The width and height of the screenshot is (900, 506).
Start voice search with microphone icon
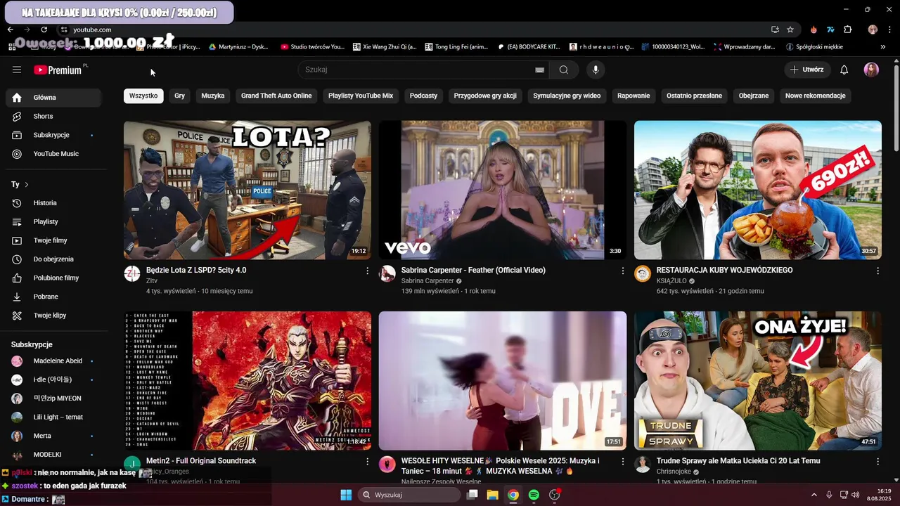click(x=596, y=70)
